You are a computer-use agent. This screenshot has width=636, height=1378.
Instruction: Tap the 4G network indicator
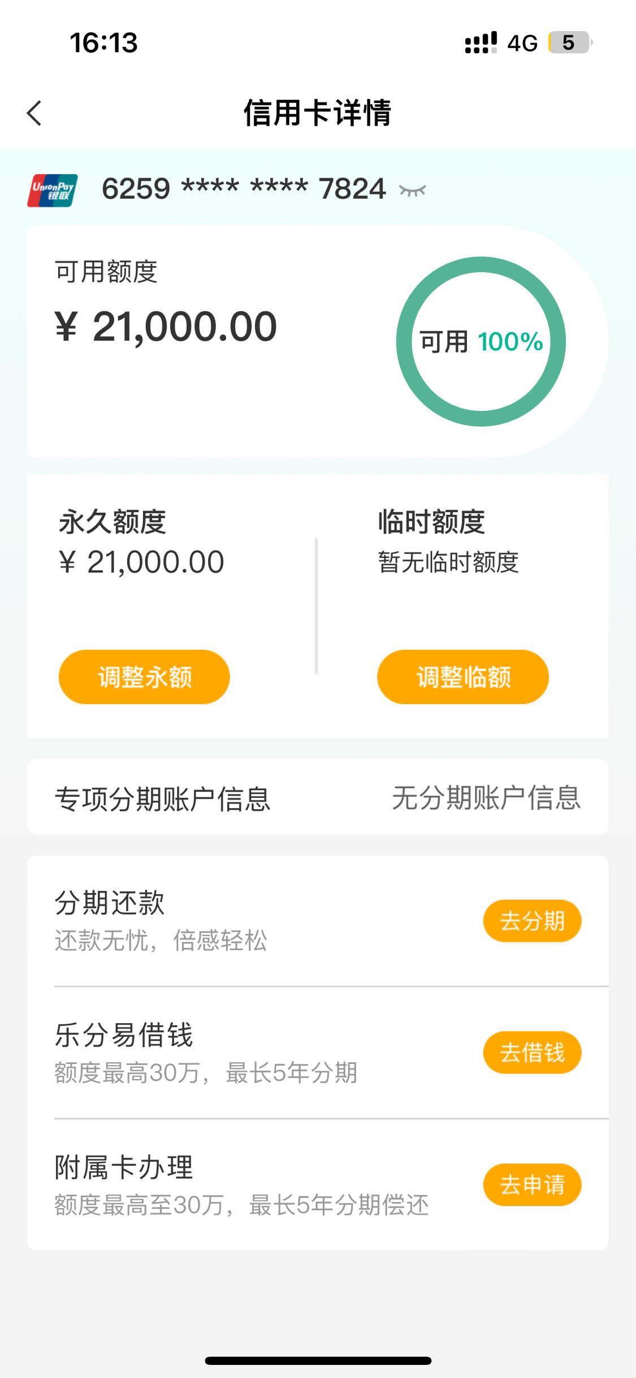coord(522,44)
